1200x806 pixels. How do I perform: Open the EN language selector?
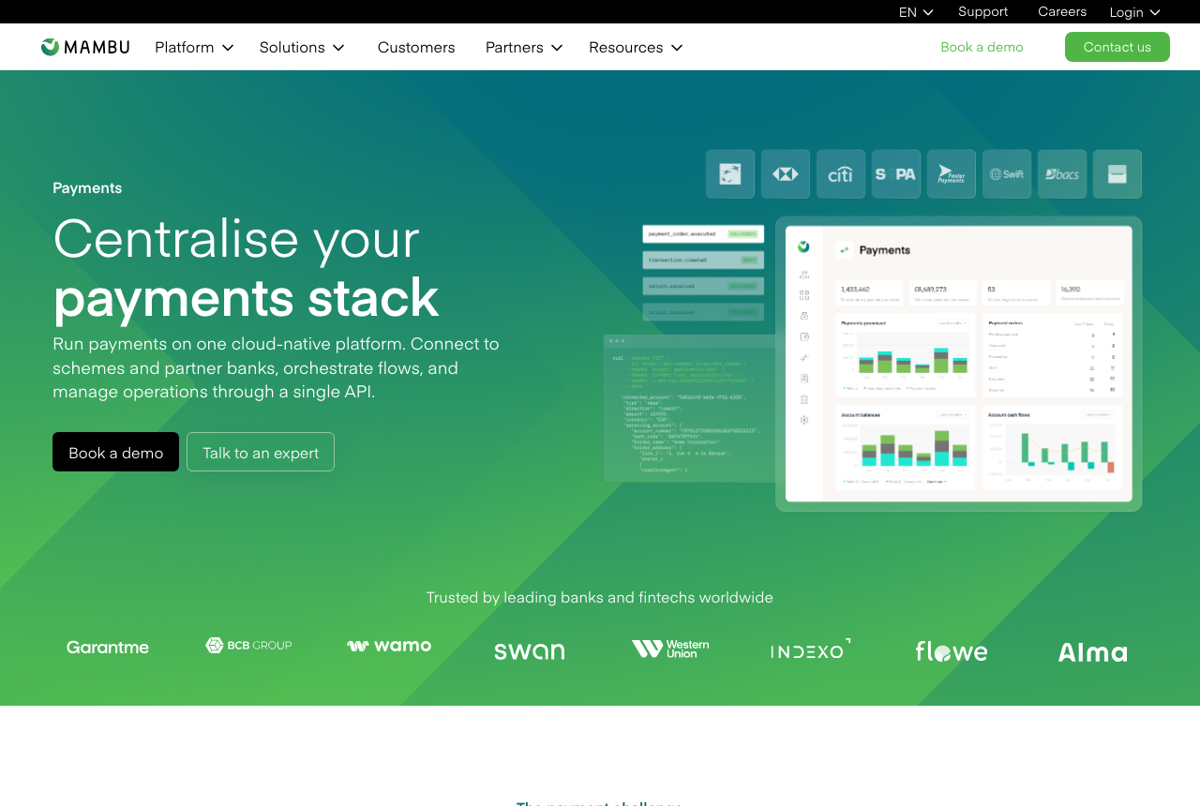coord(916,12)
